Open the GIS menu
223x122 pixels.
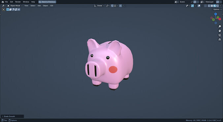[x=51, y=6]
